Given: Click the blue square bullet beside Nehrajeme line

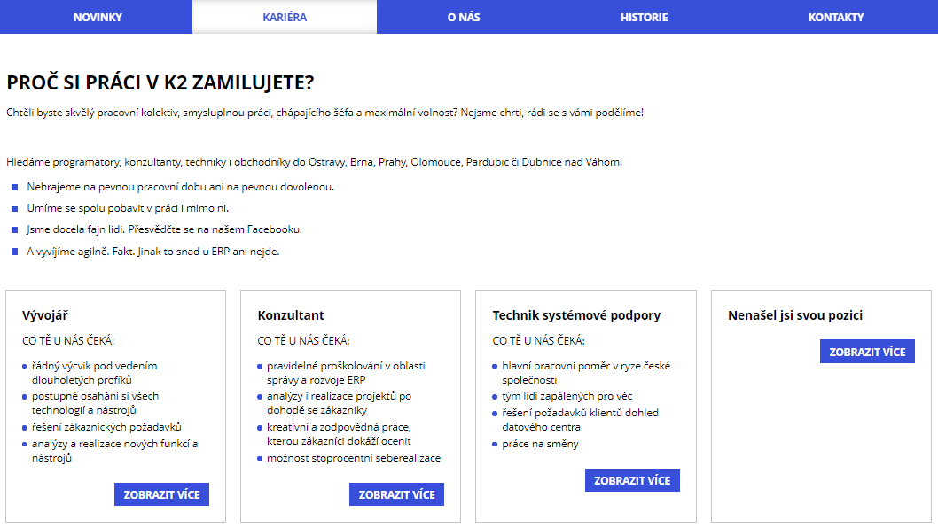Looking at the screenshot, I should 14,187.
